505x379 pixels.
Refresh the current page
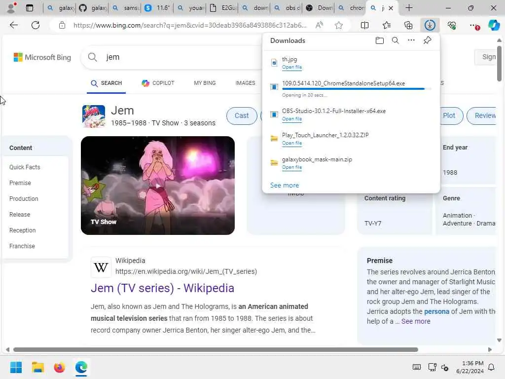click(36, 25)
